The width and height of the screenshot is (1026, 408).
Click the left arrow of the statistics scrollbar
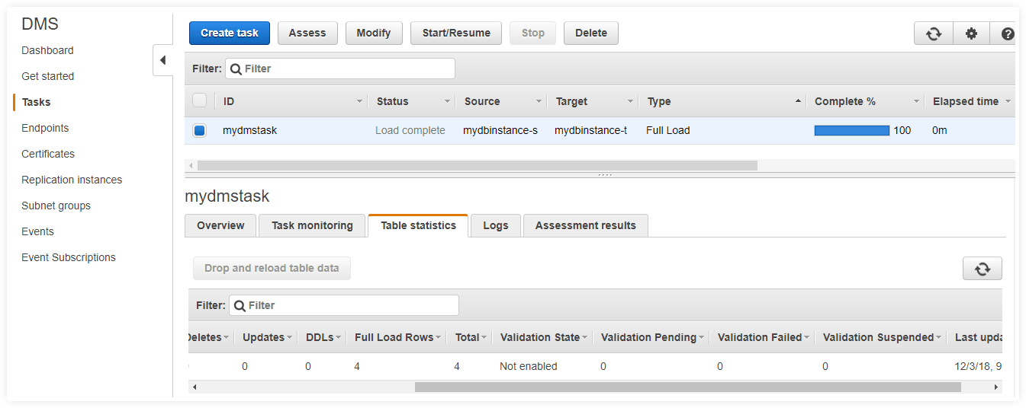(195, 387)
